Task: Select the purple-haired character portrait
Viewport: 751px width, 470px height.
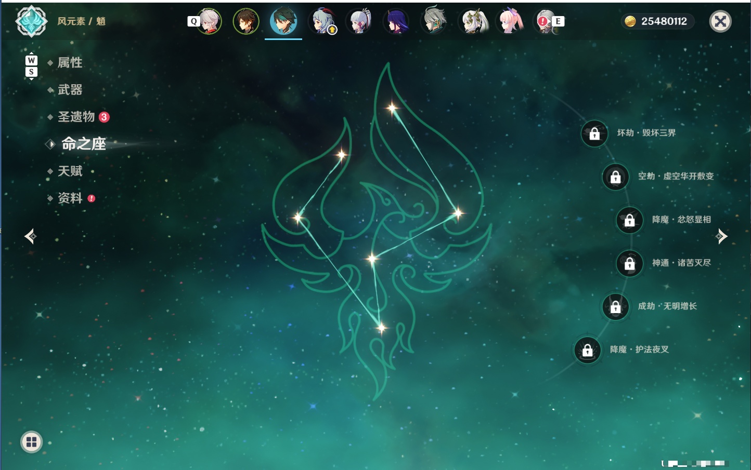Action: click(396, 21)
